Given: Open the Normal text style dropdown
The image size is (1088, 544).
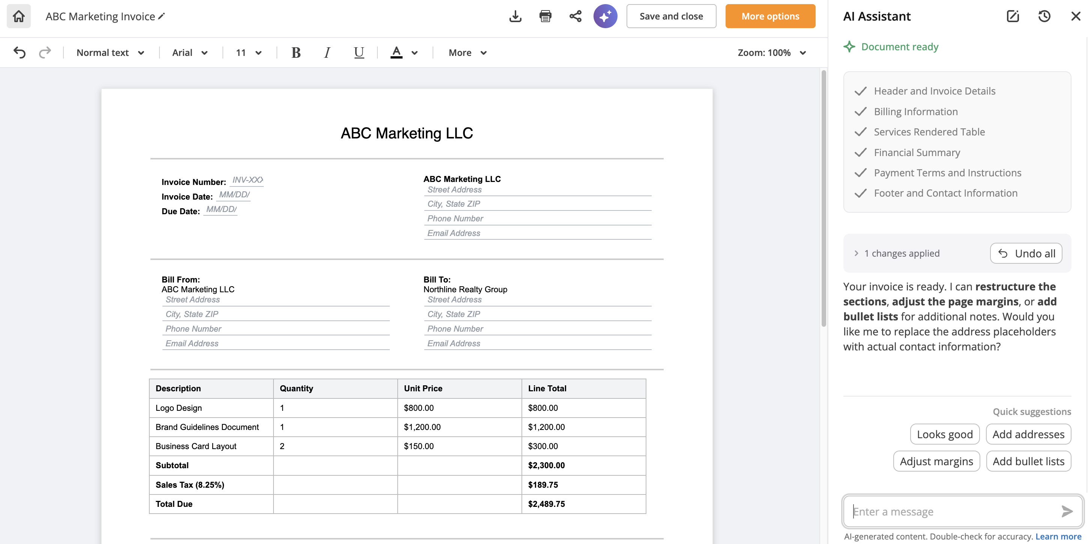Looking at the screenshot, I should coord(110,53).
